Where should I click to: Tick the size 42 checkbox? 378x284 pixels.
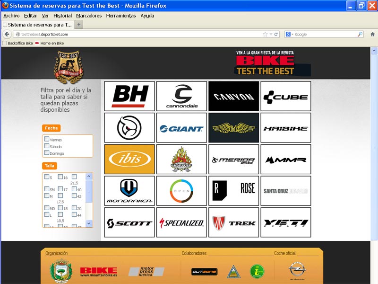[74, 195]
